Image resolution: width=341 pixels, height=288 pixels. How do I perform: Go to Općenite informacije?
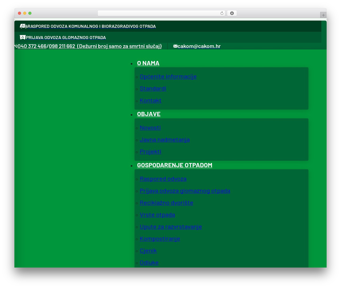pos(168,77)
